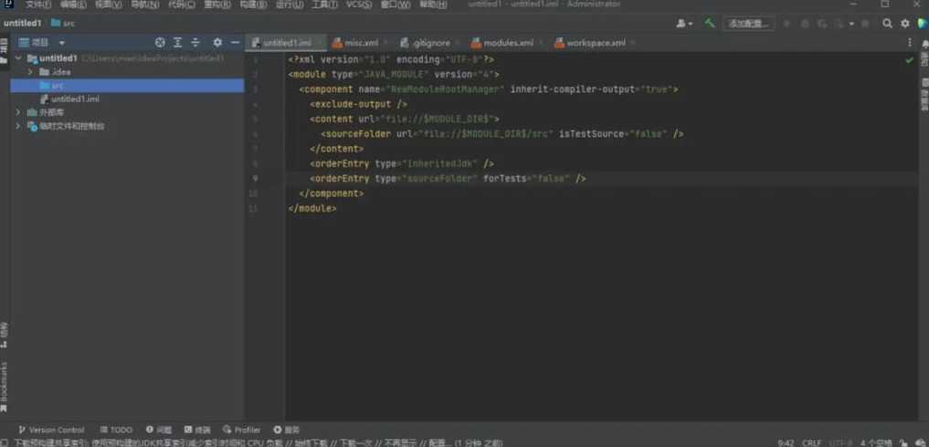Click the locate opened file target icon
The image size is (929, 447).
pyautogui.click(x=159, y=43)
